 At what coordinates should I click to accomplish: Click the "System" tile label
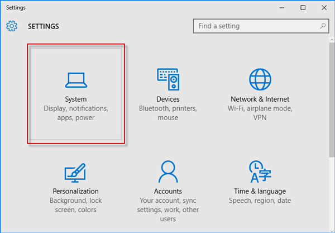tap(76, 99)
